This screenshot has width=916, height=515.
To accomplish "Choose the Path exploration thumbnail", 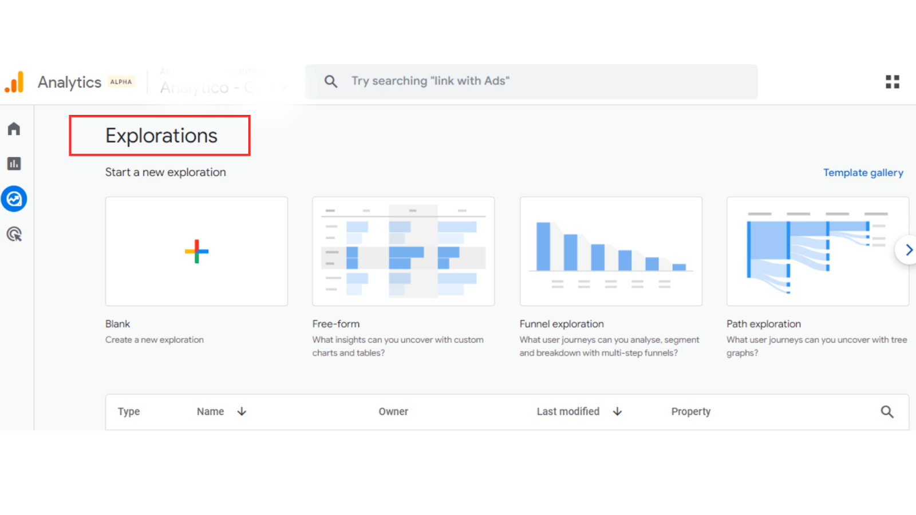I will (x=818, y=251).
